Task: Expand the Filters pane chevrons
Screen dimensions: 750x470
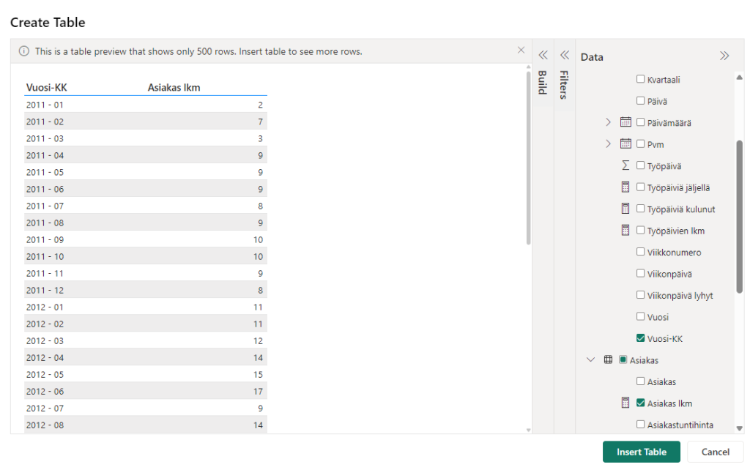Action: tap(565, 55)
